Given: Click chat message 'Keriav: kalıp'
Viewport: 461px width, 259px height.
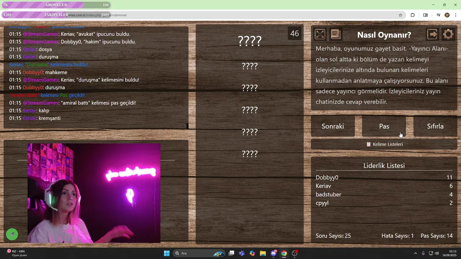Looking at the screenshot, I should [x=29, y=110].
